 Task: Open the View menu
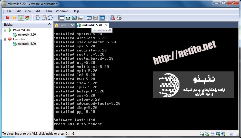(28, 11)
